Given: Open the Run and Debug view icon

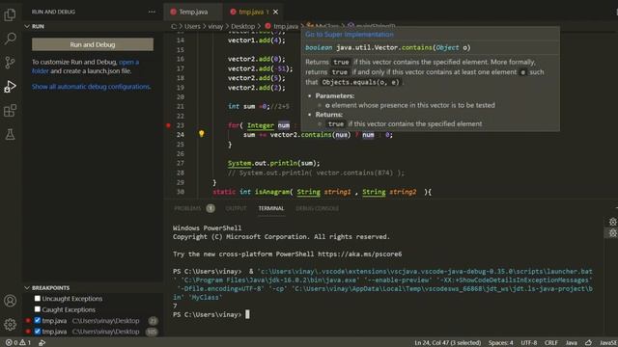Looking at the screenshot, I should click(10, 86).
